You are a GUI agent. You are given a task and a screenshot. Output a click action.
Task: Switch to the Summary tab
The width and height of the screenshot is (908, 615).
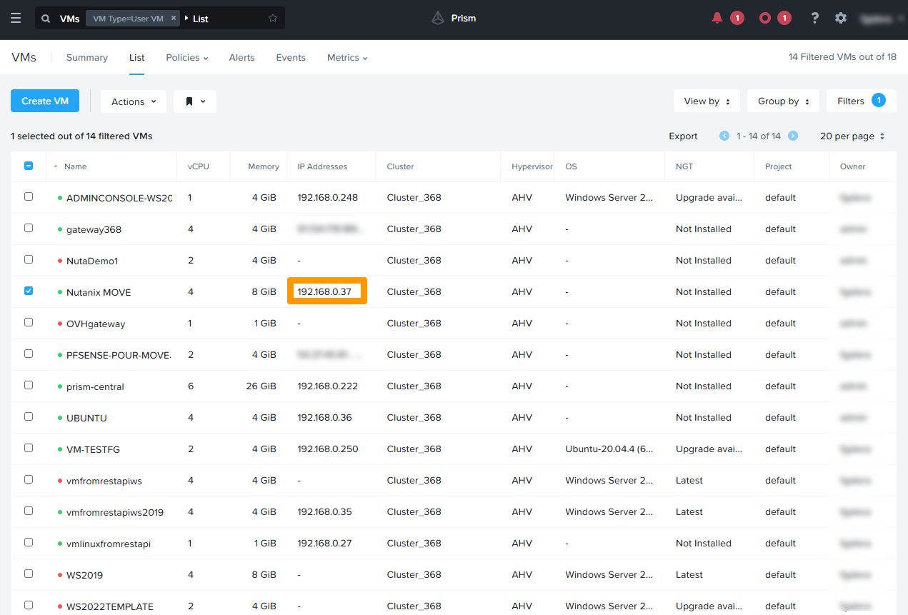(86, 58)
